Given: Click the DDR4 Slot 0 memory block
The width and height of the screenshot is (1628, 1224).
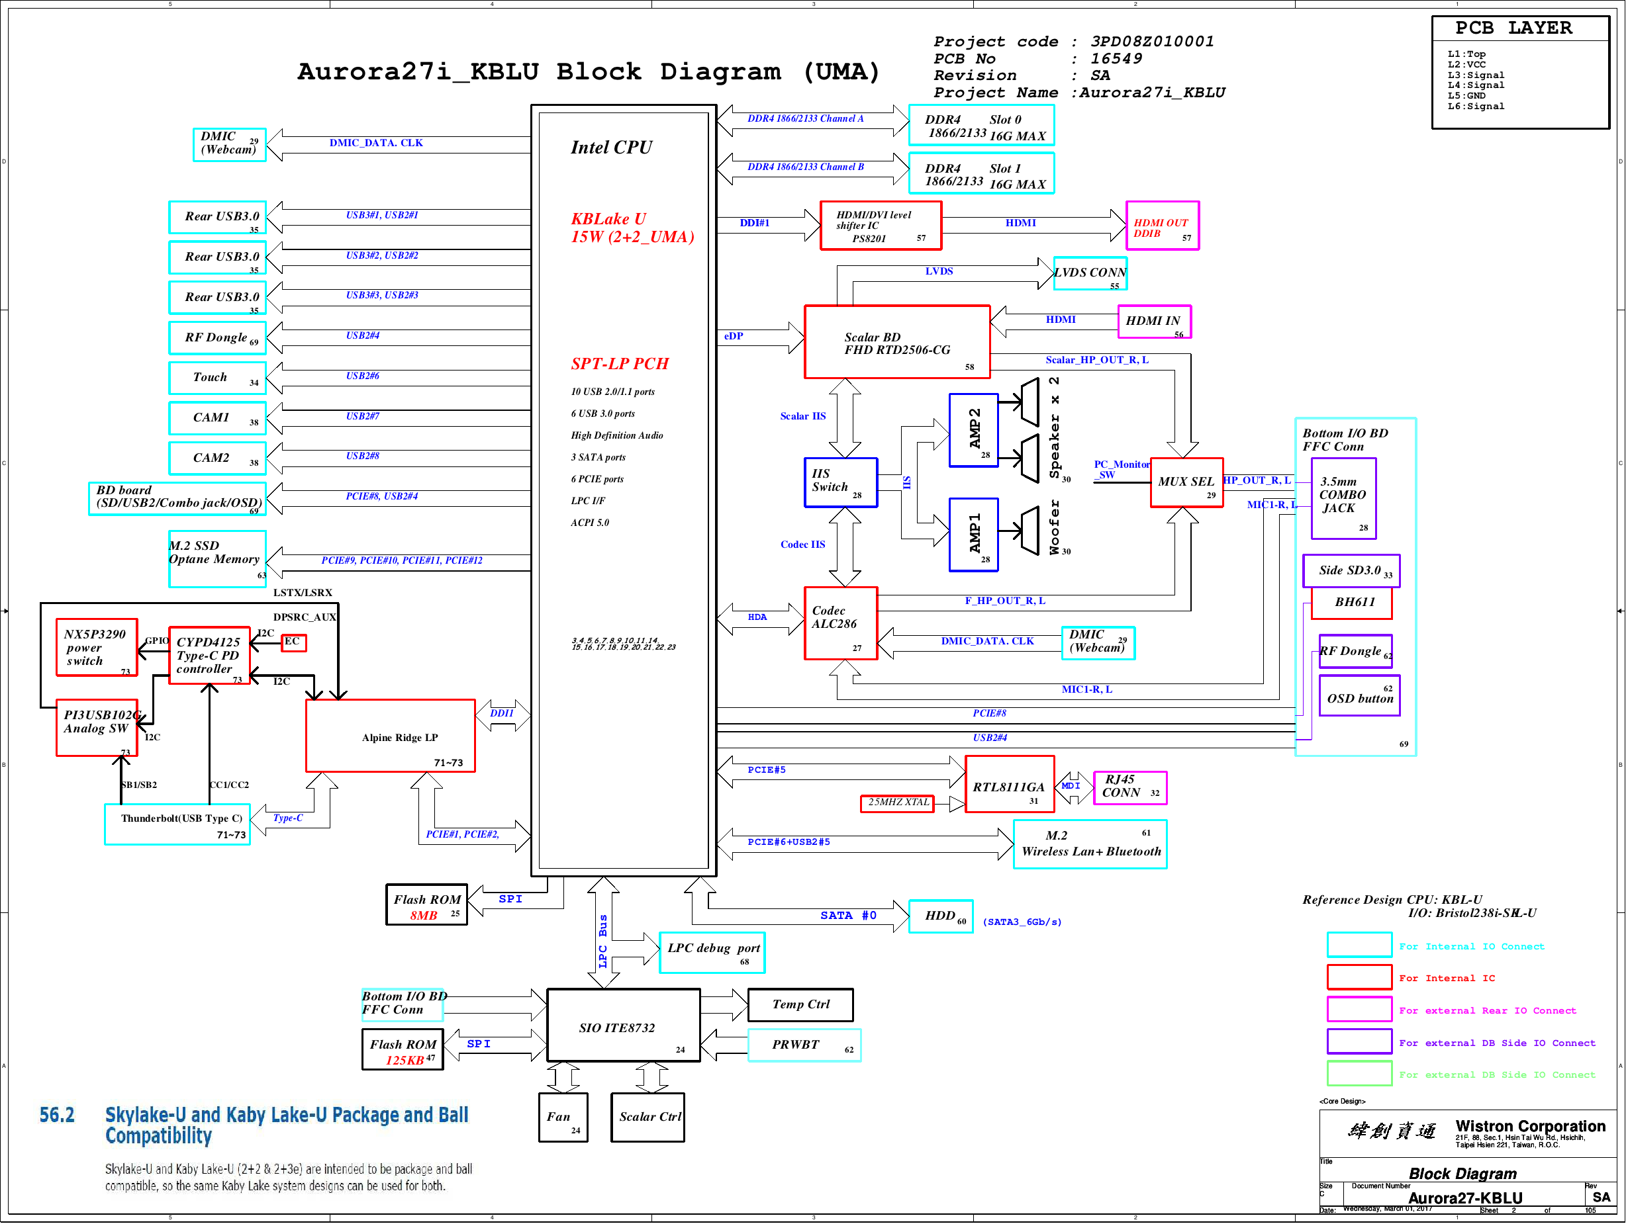Looking at the screenshot, I should pyautogui.click(x=981, y=125).
